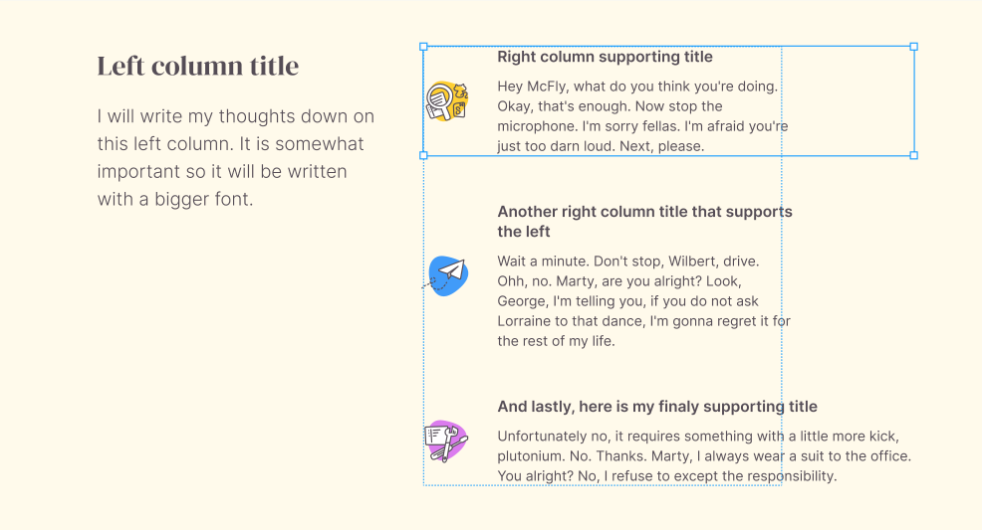Click the top-right selection resize handle

[914, 47]
